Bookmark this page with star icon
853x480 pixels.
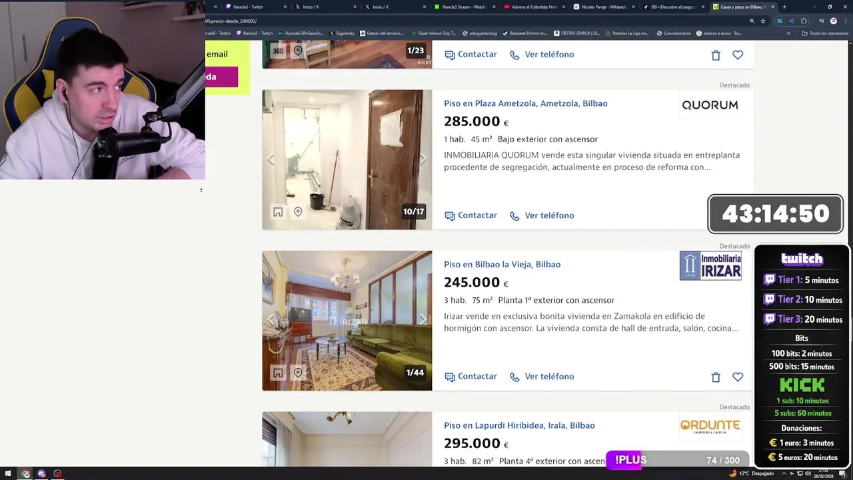(x=763, y=21)
